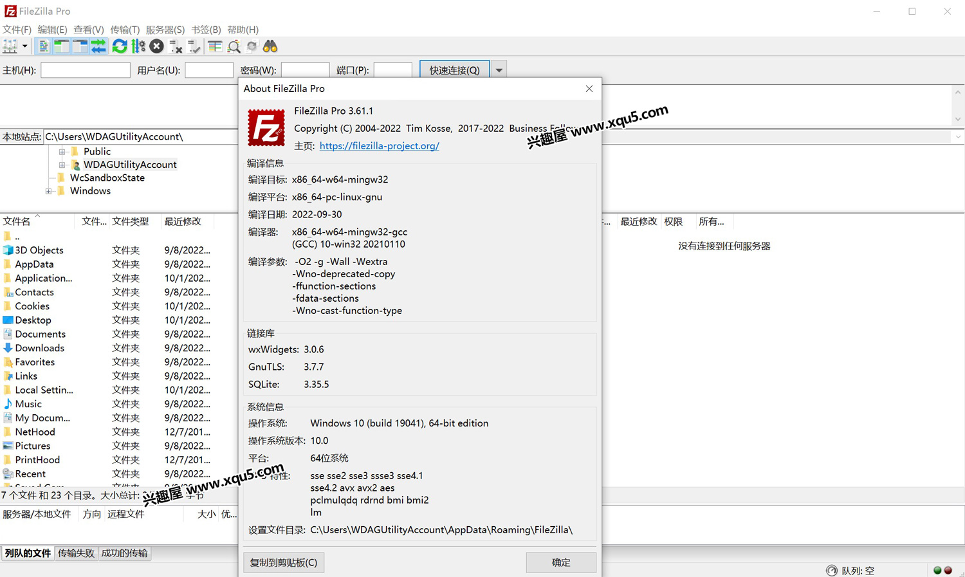Open the 文件(F) menu
The height and width of the screenshot is (577, 965).
tap(17, 30)
